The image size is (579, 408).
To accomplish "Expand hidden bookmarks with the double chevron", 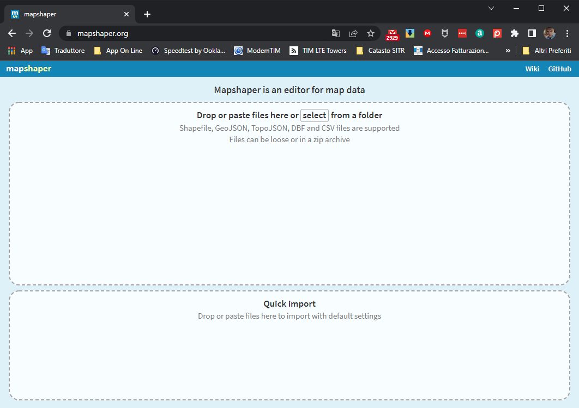I will pos(508,51).
